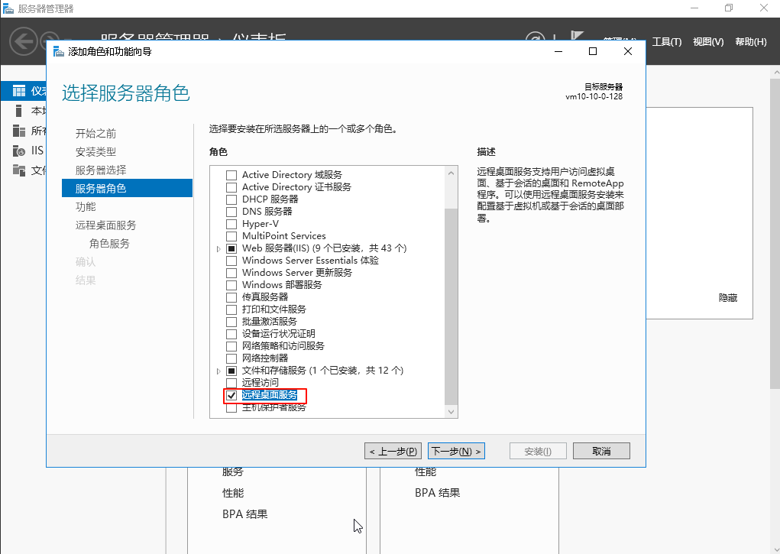Select 设备运行状况证明 role row
The width and height of the screenshot is (780, 554).
click(x=279, y=333)
